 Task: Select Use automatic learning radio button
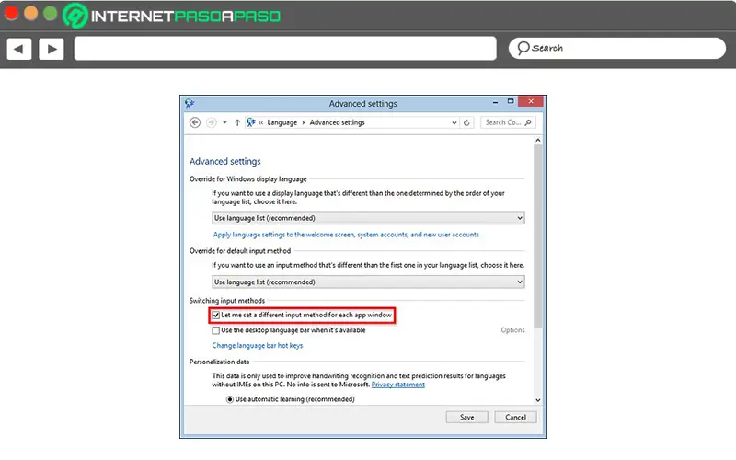pyautogui.click(x=230, y=399)
